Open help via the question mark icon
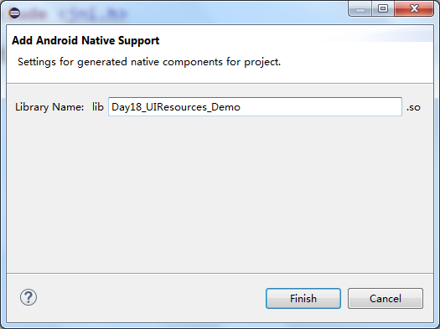The image size is (440, 329). tap(28, 297)
